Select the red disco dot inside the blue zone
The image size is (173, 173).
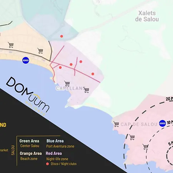click(62, 36)
